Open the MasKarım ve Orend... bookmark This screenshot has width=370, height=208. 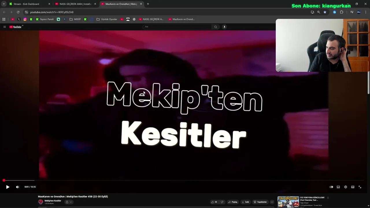182,19
